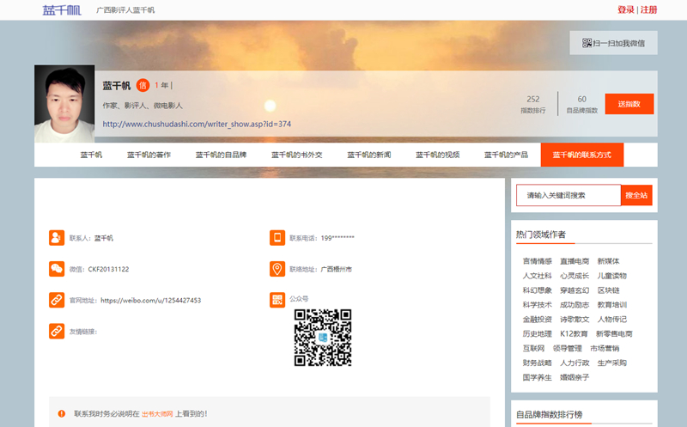Click the official website link icon
Viewport: 687px width, 427px height.
click(57, 300)
